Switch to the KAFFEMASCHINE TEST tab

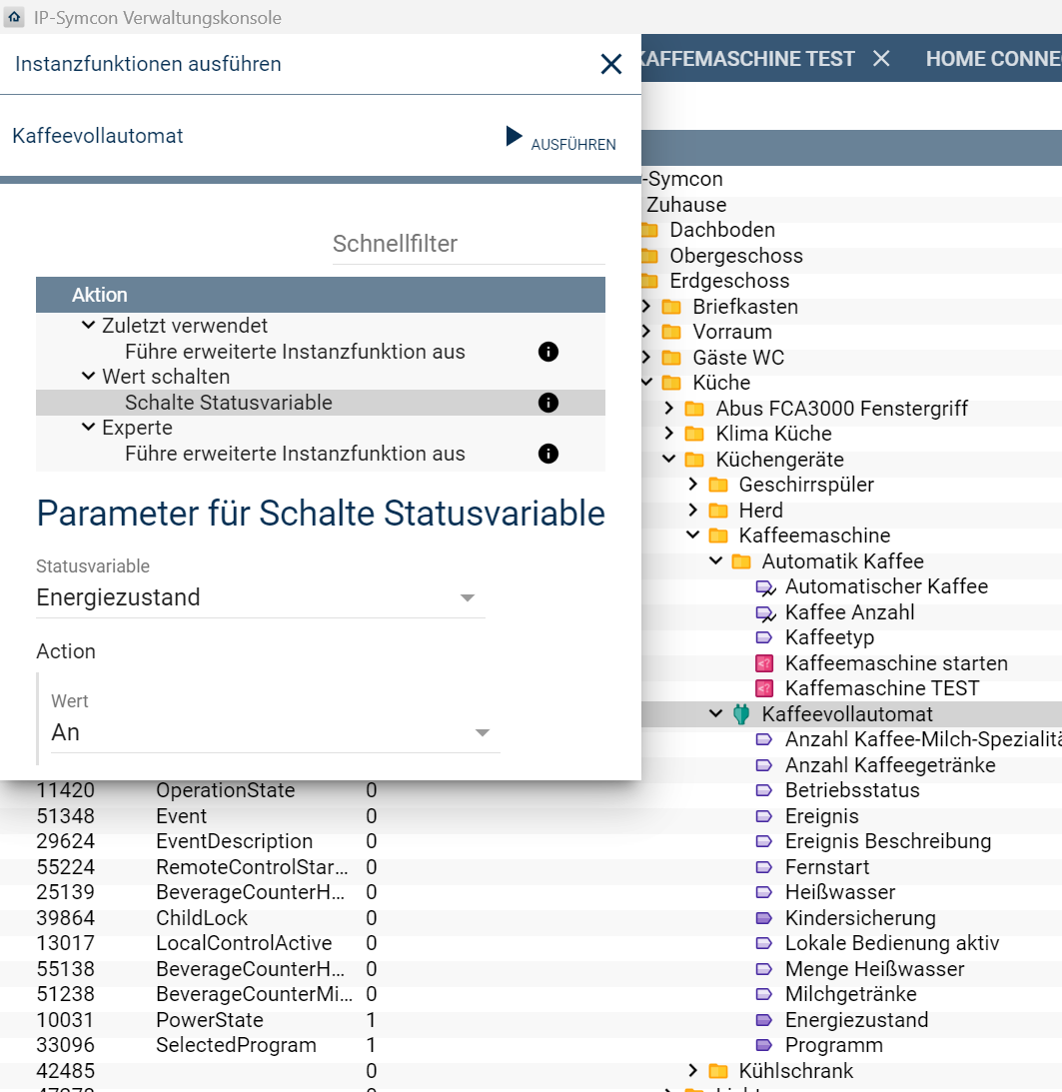[747, 59]
